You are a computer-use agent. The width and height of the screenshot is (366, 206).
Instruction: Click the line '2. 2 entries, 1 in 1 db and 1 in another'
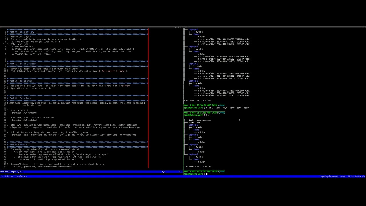point(31,118)
